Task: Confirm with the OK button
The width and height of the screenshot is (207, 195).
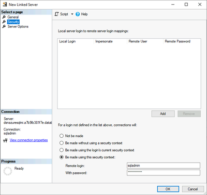Action: pos(168,189)
